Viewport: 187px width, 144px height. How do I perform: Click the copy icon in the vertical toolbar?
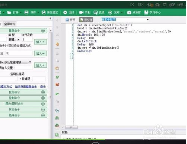point(57,61)
